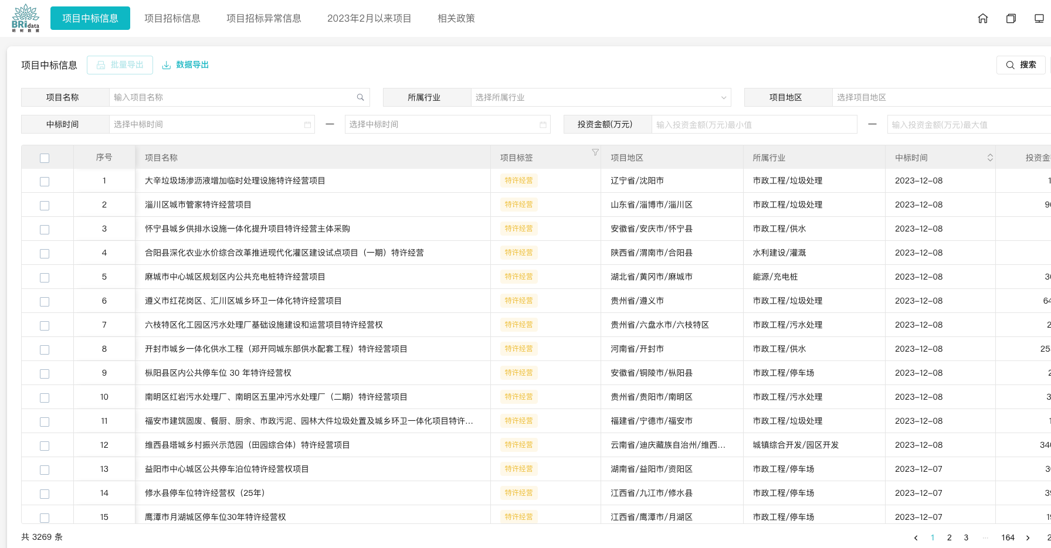Select page 1 in pagination
This screenshot has width=1051, height=548.
click(x=933, y=537)
